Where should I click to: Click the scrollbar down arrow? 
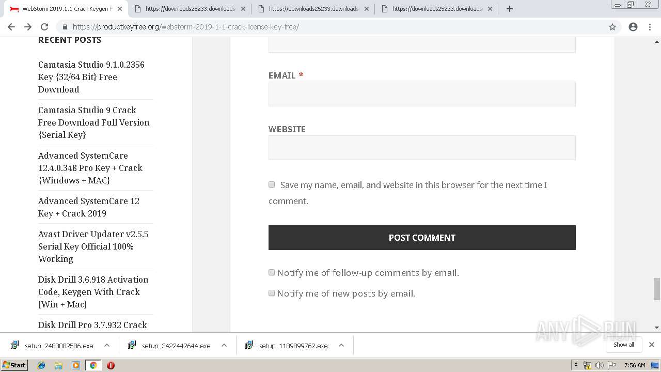[656, 328]
